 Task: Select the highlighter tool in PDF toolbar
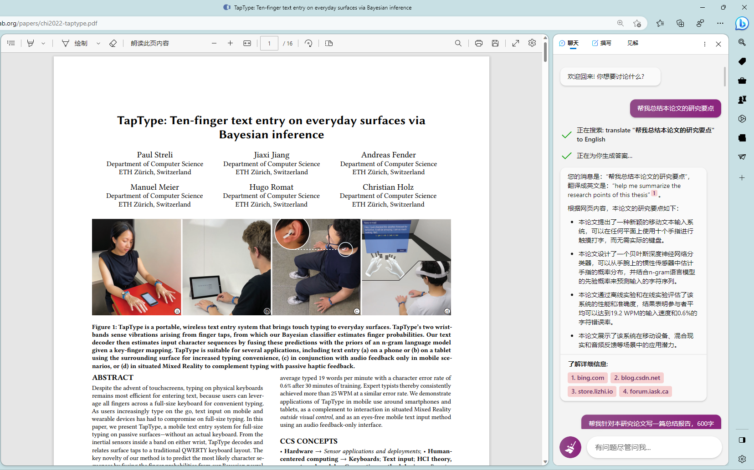point(31,43)
